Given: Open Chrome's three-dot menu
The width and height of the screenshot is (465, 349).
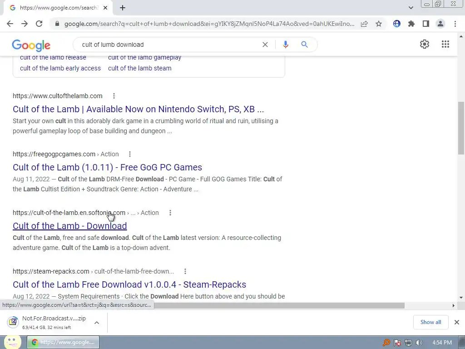Looking at the screenshot, I should click(455, 24).
